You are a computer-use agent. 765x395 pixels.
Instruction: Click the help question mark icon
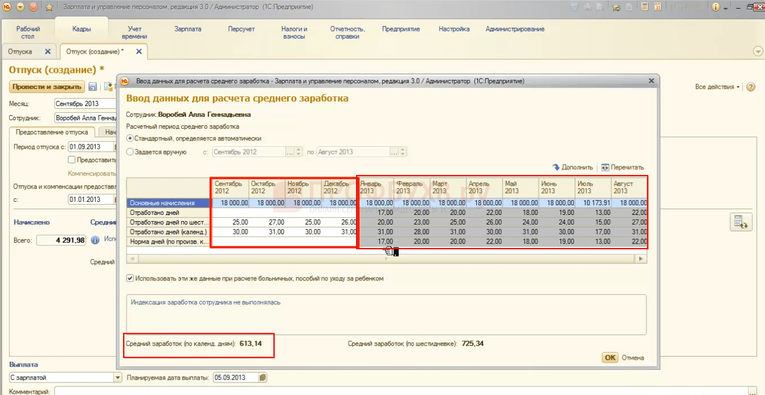point(751,87)
